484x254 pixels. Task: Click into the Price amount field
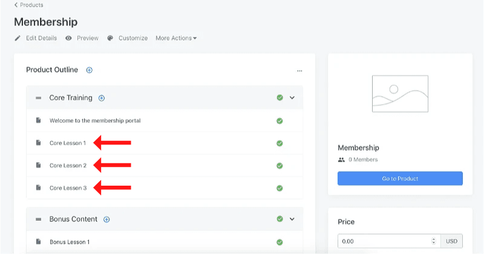click(x=384, y=241)
